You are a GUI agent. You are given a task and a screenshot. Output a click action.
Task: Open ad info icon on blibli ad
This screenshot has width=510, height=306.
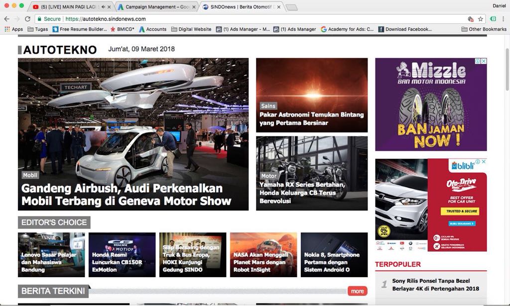(478, 161)
